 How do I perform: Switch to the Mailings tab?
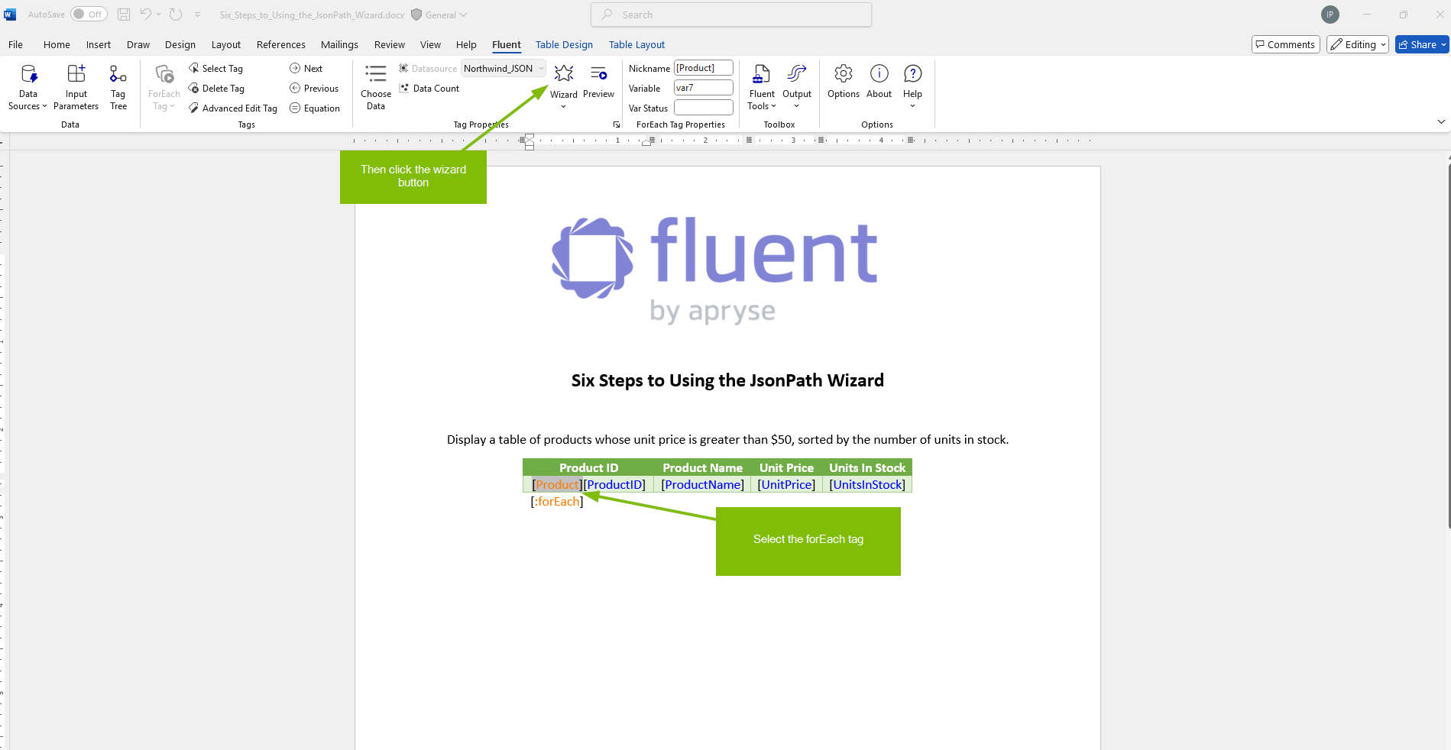point(339,44)
